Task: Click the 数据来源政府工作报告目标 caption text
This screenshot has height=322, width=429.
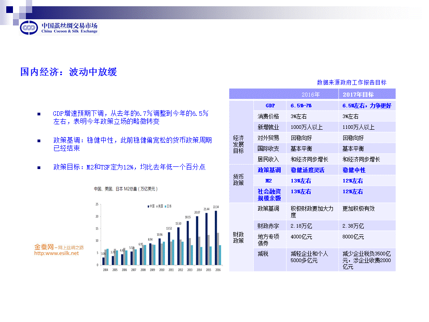Action: click(x=351, y=82)
